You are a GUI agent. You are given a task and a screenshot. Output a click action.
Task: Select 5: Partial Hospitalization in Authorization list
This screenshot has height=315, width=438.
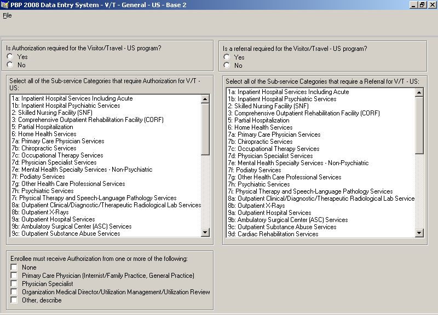[x=106, y=127]
